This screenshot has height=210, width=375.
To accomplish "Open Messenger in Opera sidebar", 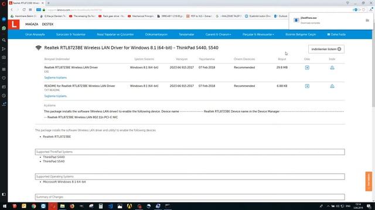I will [4, 19].
